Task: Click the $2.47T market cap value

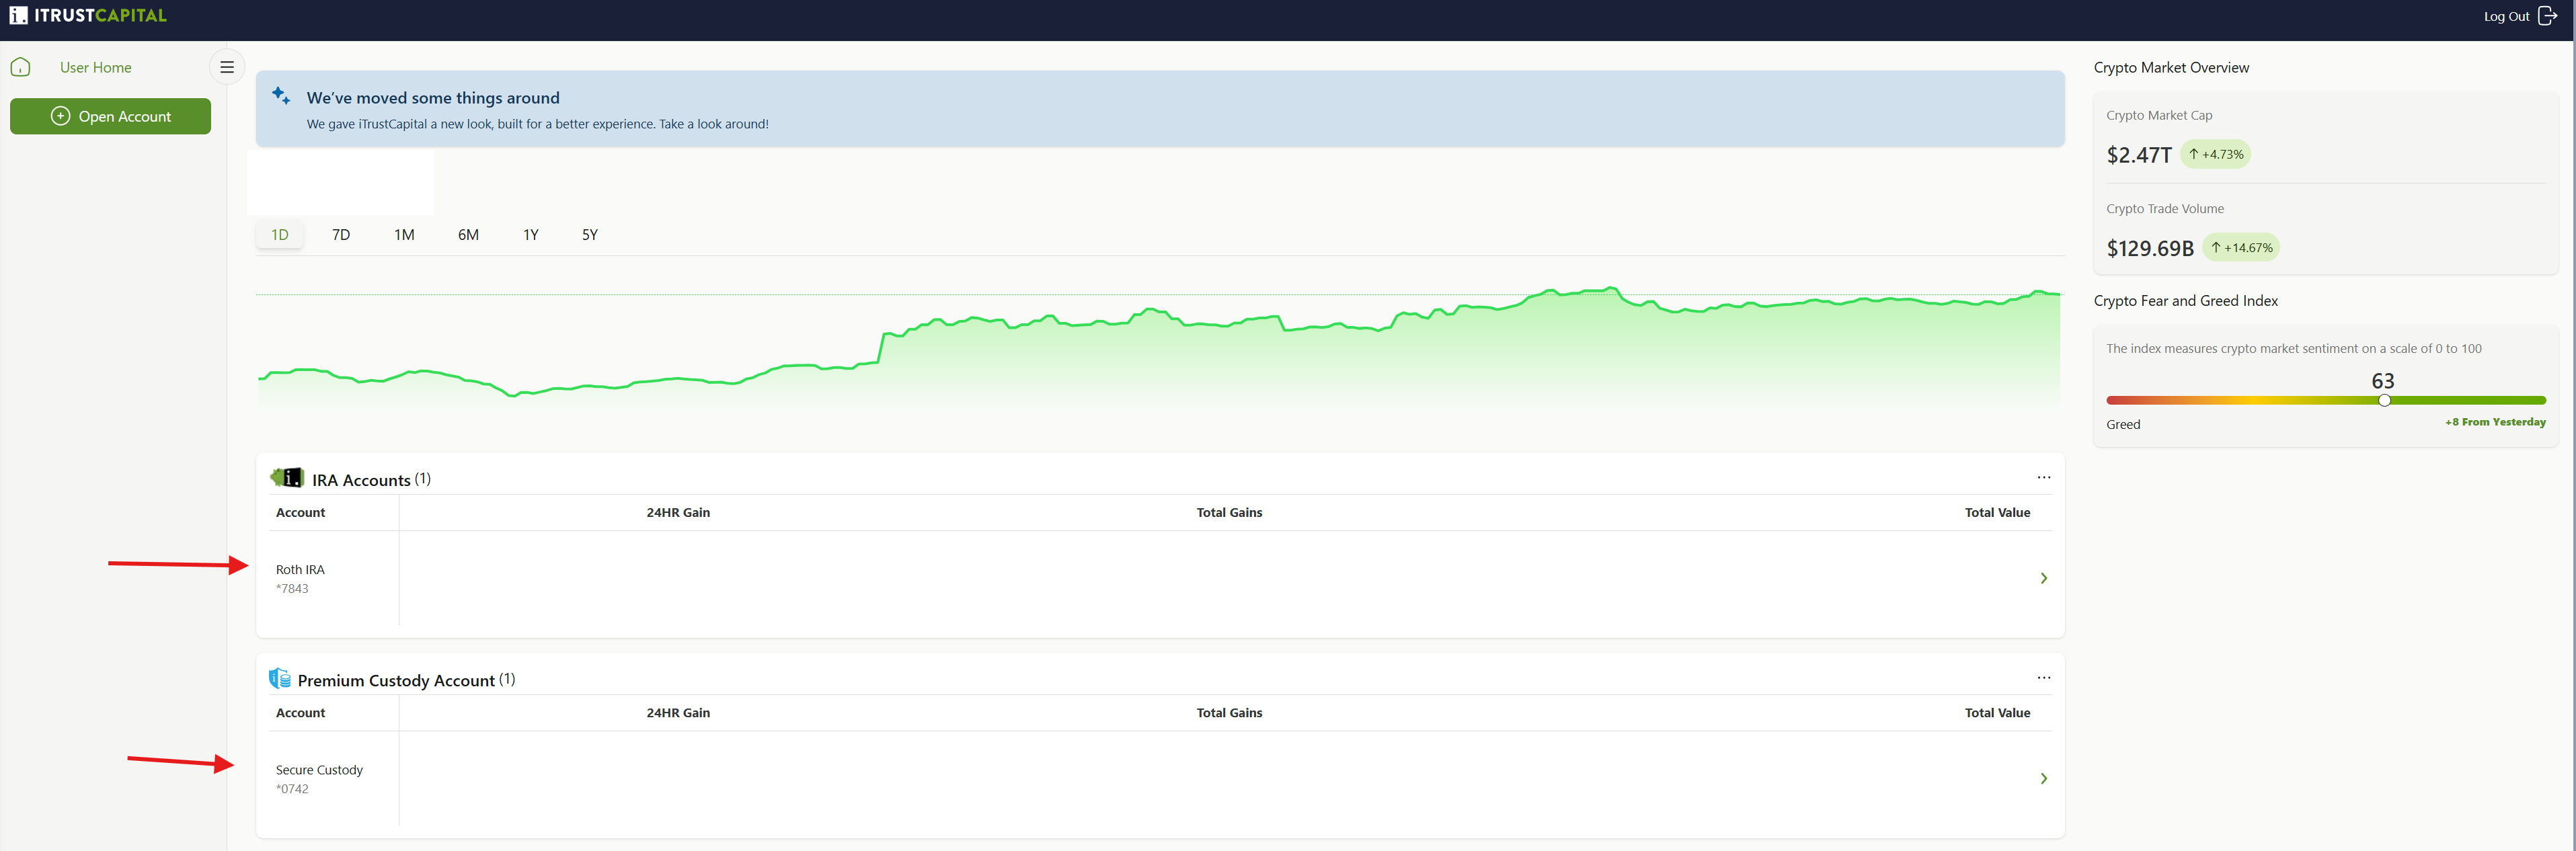Action: 2139,155
